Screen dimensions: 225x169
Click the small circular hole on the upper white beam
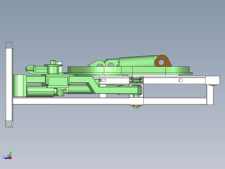[181, 80]
